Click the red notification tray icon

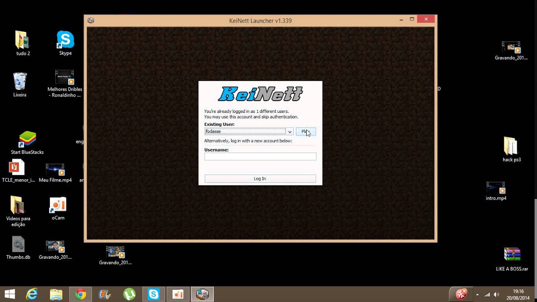pos(461,294)
